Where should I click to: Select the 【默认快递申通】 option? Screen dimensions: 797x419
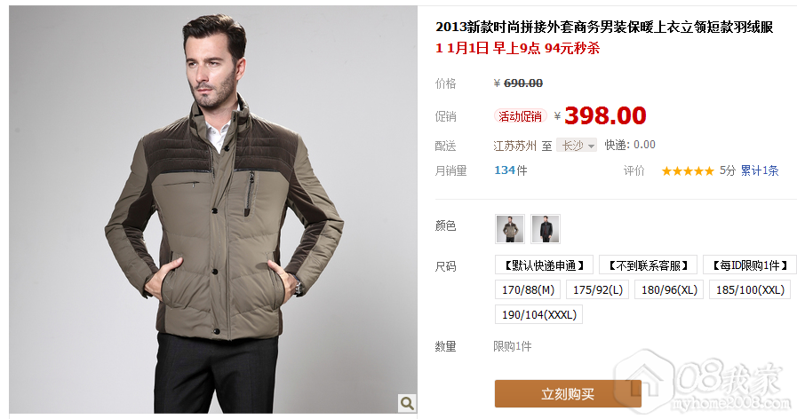[x=545, y=265]
